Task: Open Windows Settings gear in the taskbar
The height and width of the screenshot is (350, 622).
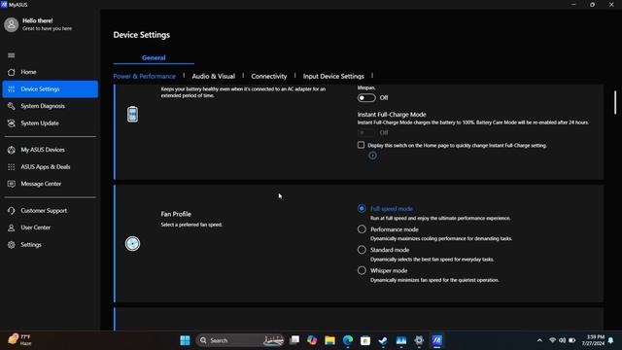Action: click(419, 340)
